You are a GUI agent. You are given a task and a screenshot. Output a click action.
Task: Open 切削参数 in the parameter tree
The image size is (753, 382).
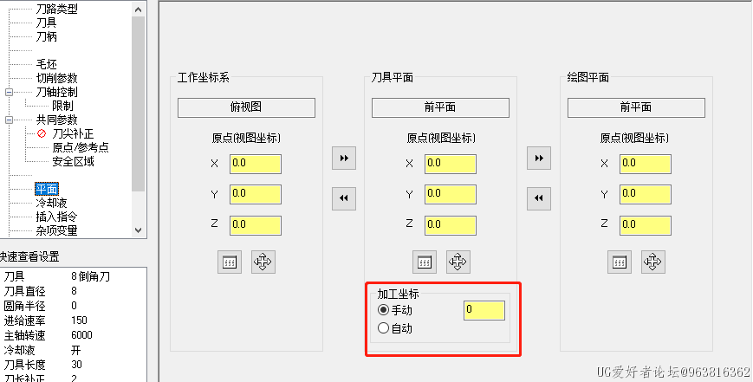tap(56, 78)
